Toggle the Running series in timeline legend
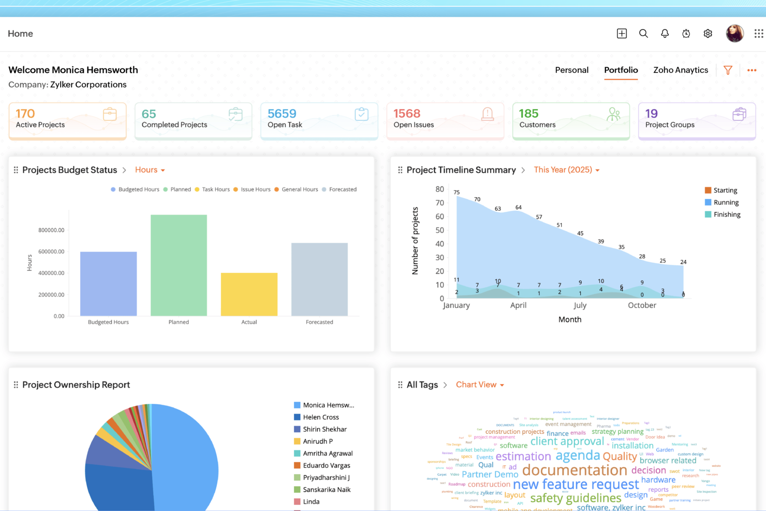 pos(723,202)
